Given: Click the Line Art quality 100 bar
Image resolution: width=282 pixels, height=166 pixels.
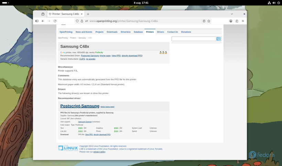Looking at the screenshot, I should pyautogui.click(x=80, y=131).
